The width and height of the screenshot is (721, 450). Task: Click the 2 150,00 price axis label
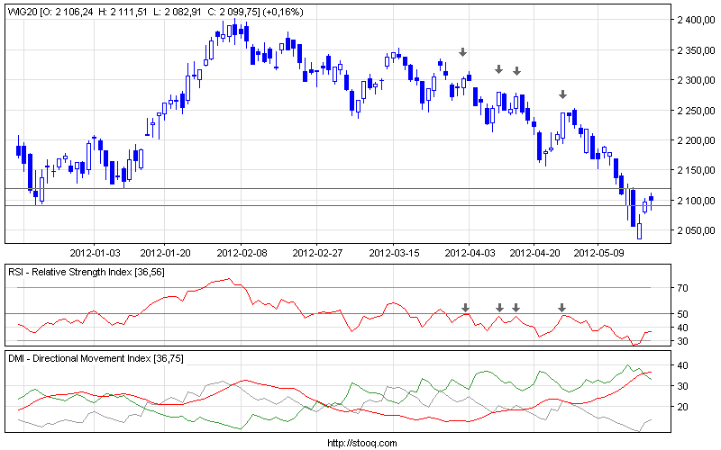tap(696, 170)
